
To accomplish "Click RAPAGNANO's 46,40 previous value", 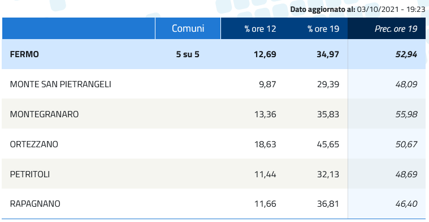I will 406,204.
